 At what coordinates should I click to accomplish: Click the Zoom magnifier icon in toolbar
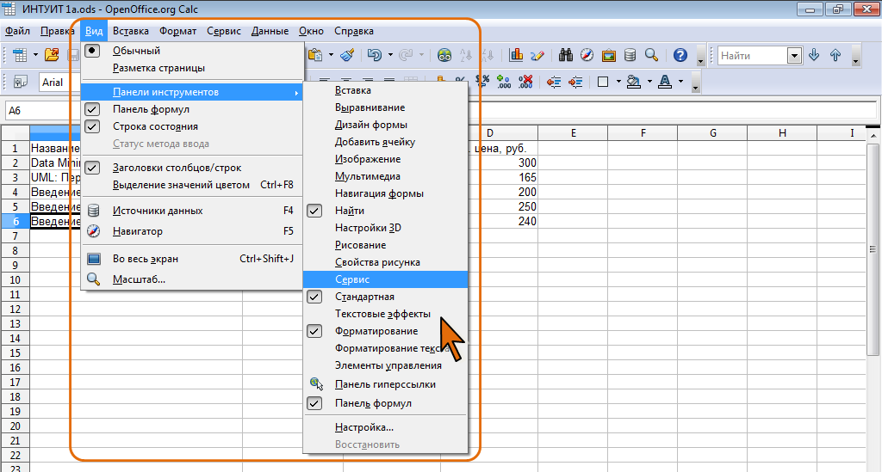click(x=651, y=55)
